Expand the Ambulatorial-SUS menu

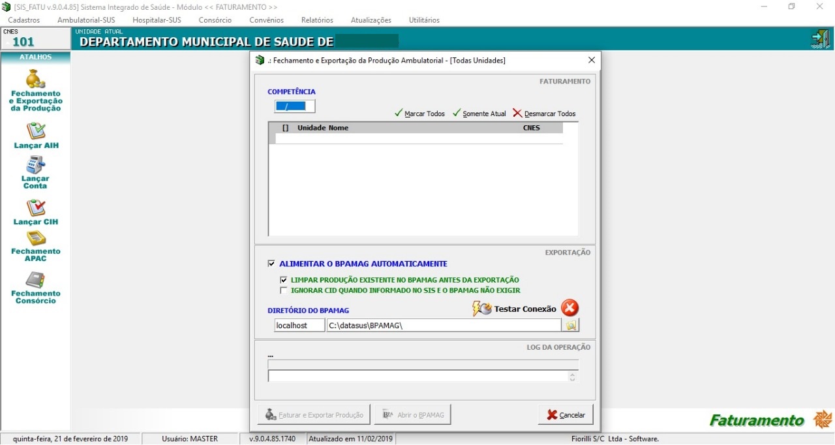pyautogui.click(x=86, y=20)
